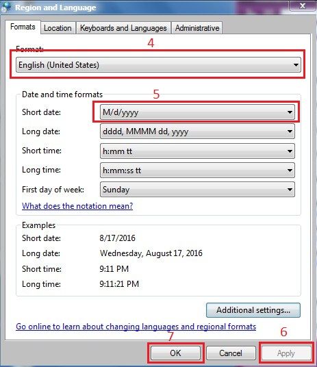Click the Additional settings button
This screenshot has height=367, width=317.
253,310
